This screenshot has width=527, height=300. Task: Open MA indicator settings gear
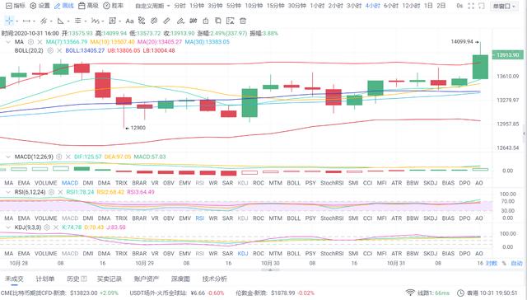(30, 42)
